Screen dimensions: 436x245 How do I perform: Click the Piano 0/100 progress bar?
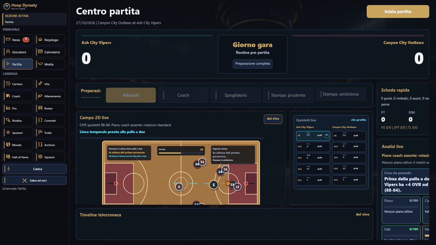[x=401, y=207]
